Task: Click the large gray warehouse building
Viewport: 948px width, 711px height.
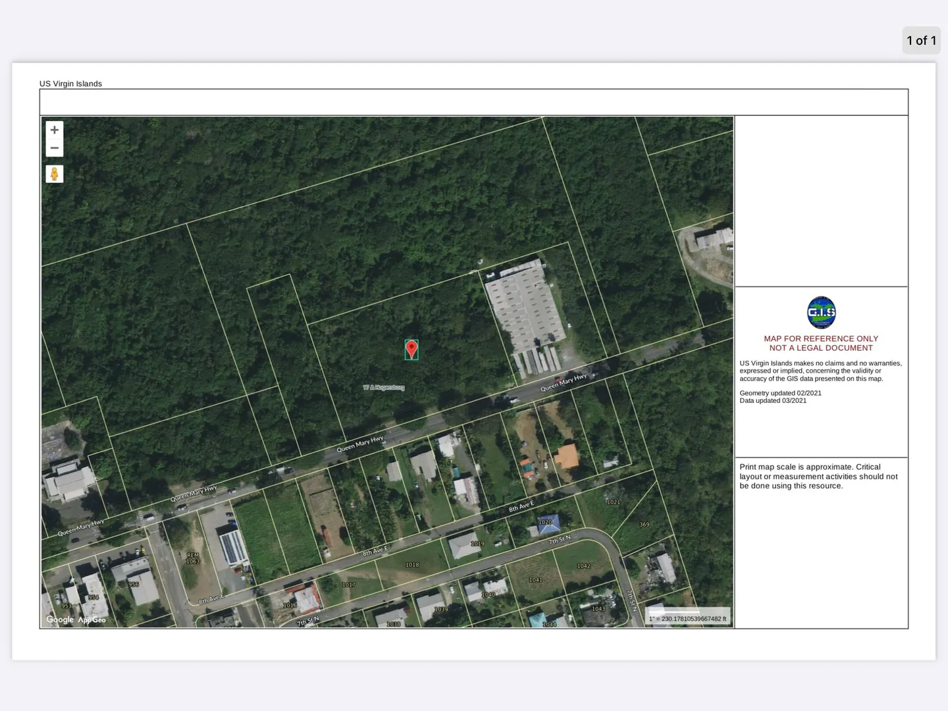Action: coord(523,306)
